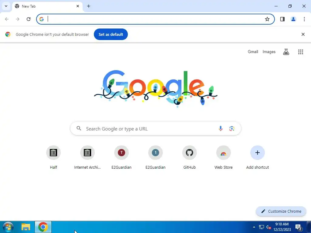Click the Chrome taskbar icon
This screenshot has height=233, width=311.
tap(43, 227)
